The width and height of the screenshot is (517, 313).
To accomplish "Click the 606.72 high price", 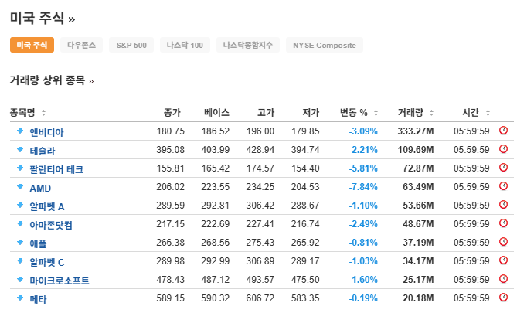I will pos(260,298).
